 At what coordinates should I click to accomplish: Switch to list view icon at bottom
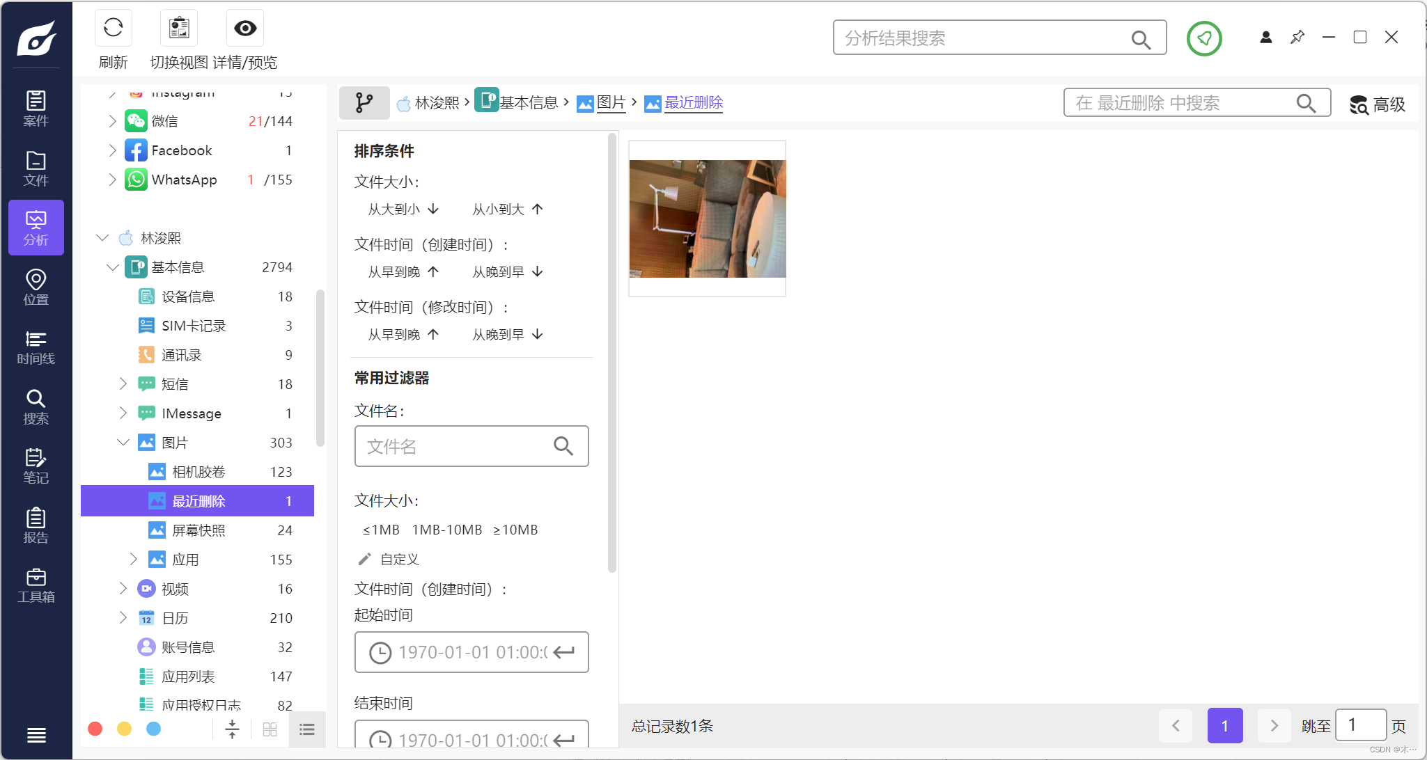pos(307,729)
